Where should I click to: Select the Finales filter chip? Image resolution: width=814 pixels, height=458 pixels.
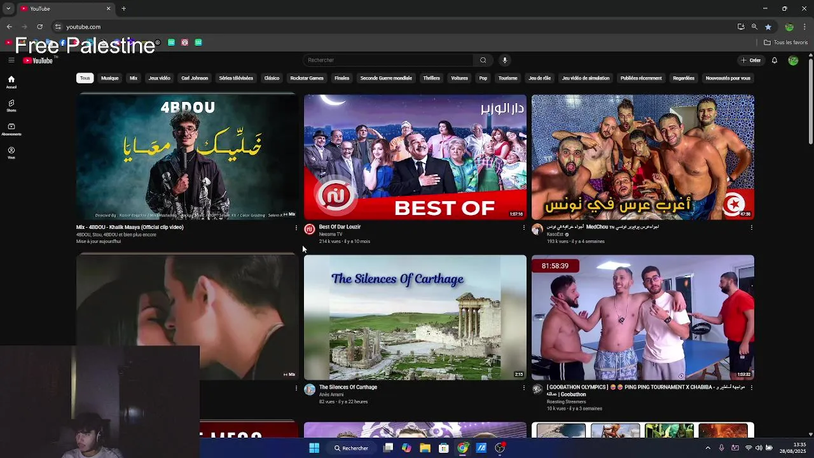pyautogui.click(x=342, y=78)
